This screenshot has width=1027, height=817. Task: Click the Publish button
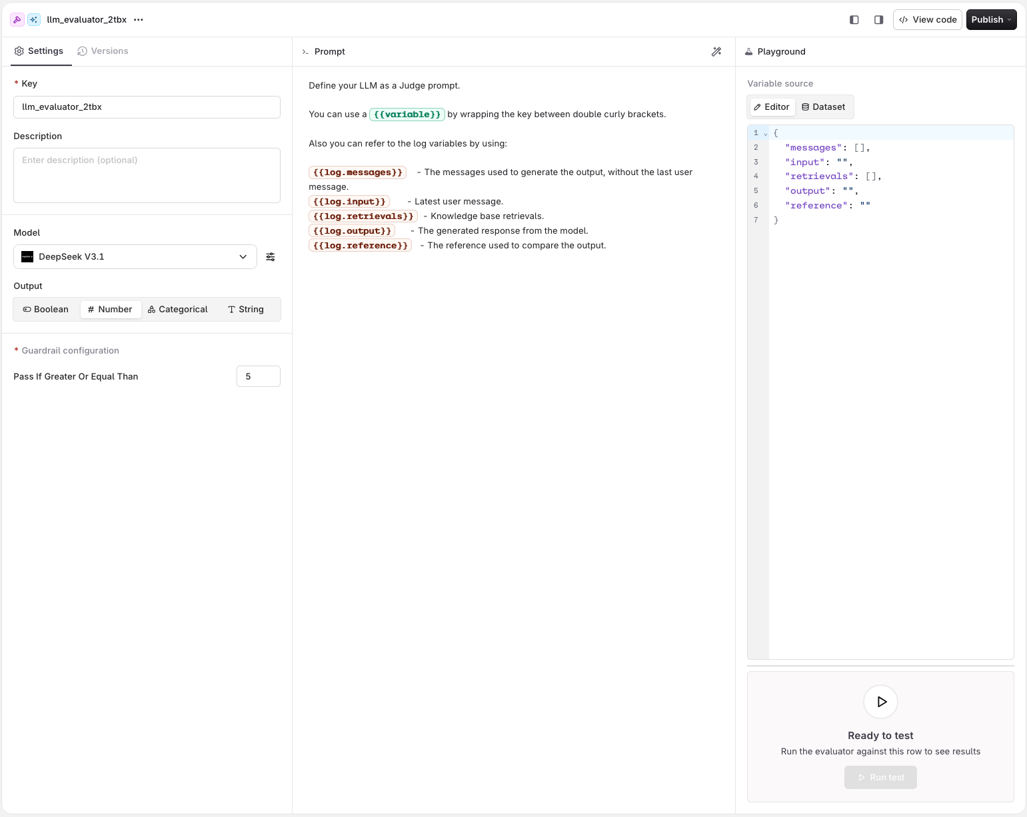point(991,20)
